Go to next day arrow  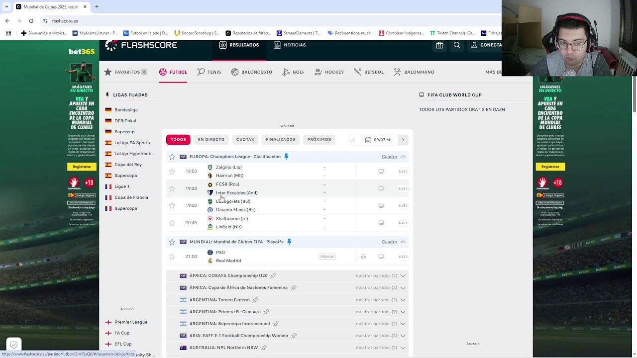403,140
